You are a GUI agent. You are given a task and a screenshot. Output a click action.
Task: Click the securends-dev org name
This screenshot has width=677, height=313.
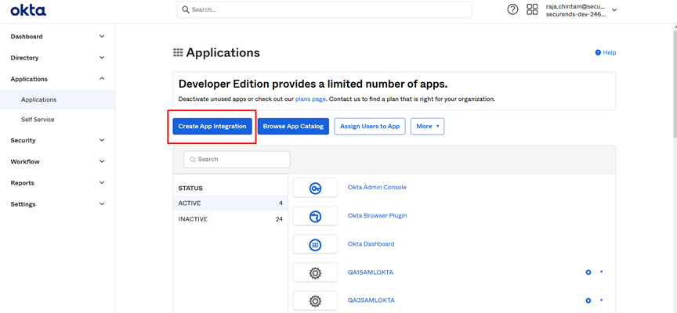[x=576, y=14]
